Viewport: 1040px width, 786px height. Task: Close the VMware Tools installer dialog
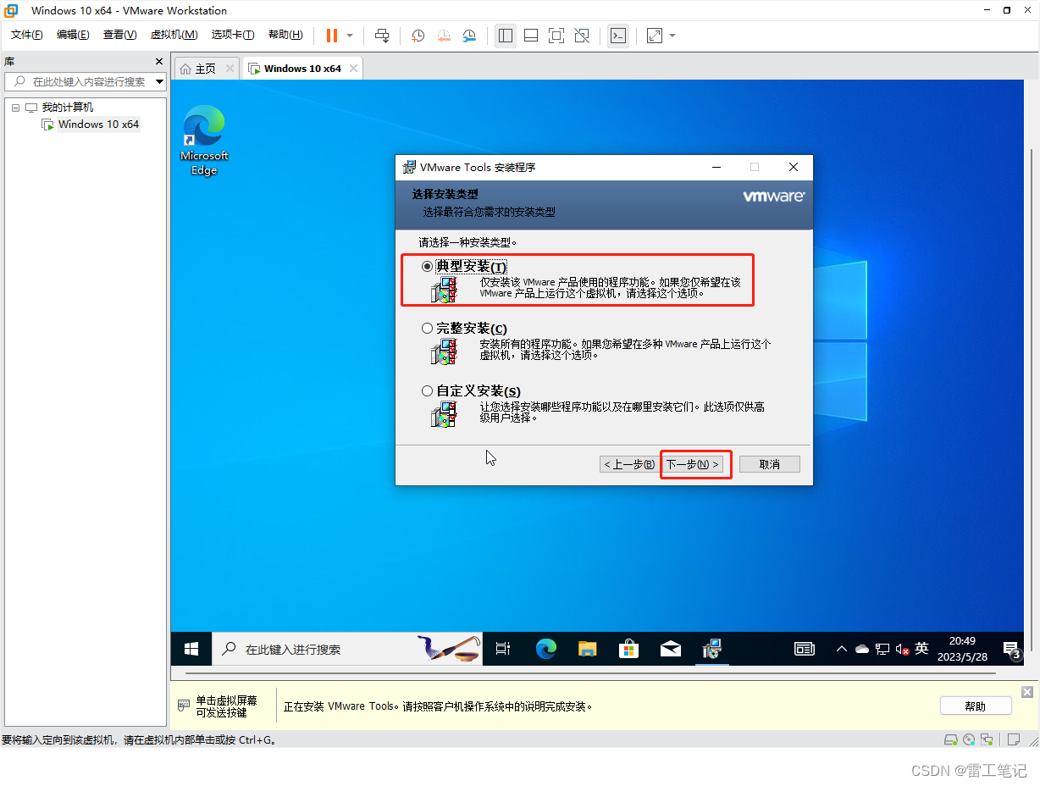tap(793, 167)
